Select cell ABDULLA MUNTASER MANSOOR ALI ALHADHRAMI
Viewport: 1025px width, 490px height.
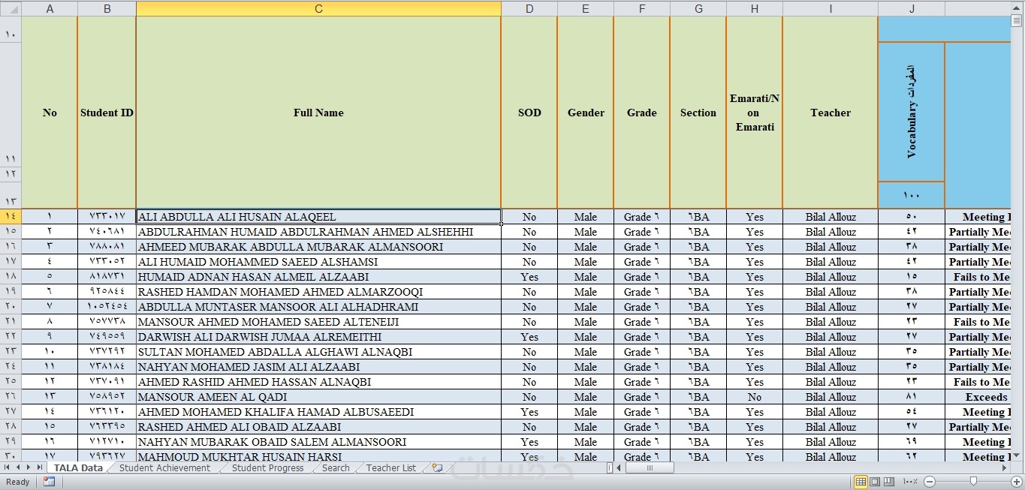[318, 307]
